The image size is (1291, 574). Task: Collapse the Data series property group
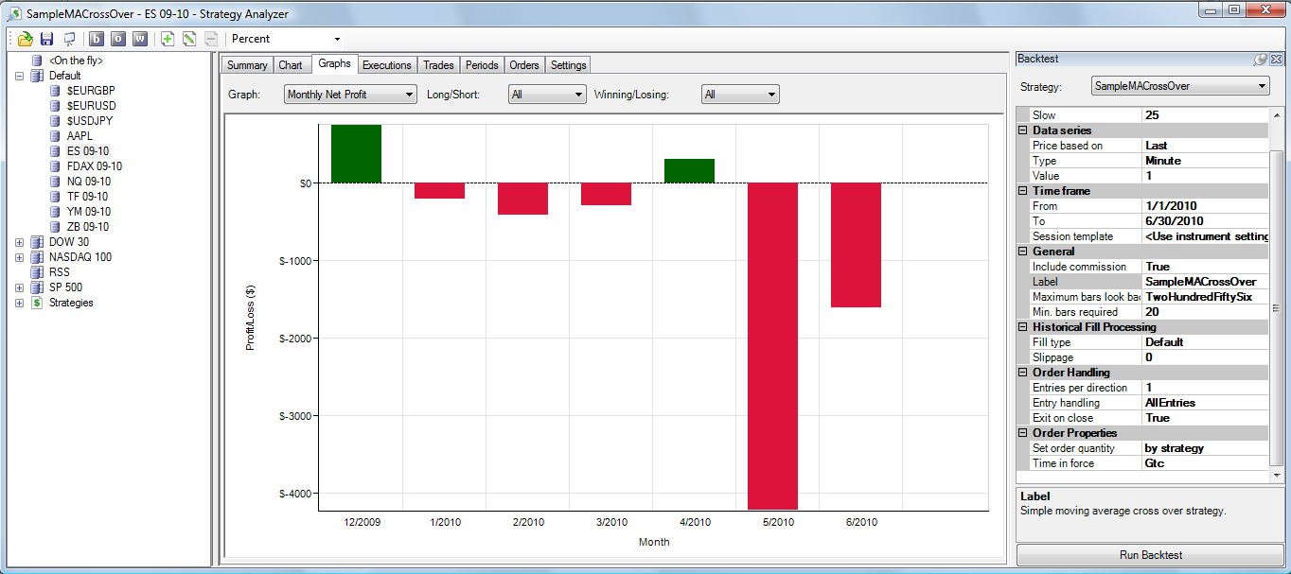click(1023, 130)
